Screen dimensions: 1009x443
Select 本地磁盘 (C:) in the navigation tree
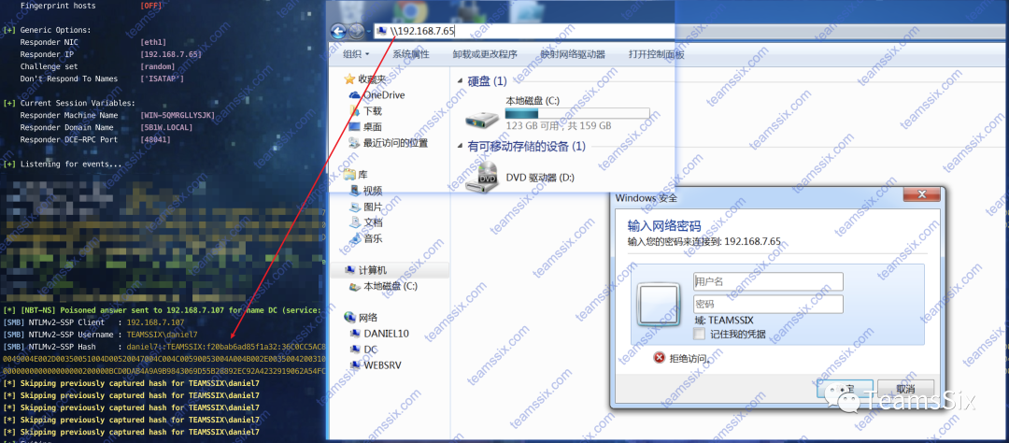[x=383, y=286]
